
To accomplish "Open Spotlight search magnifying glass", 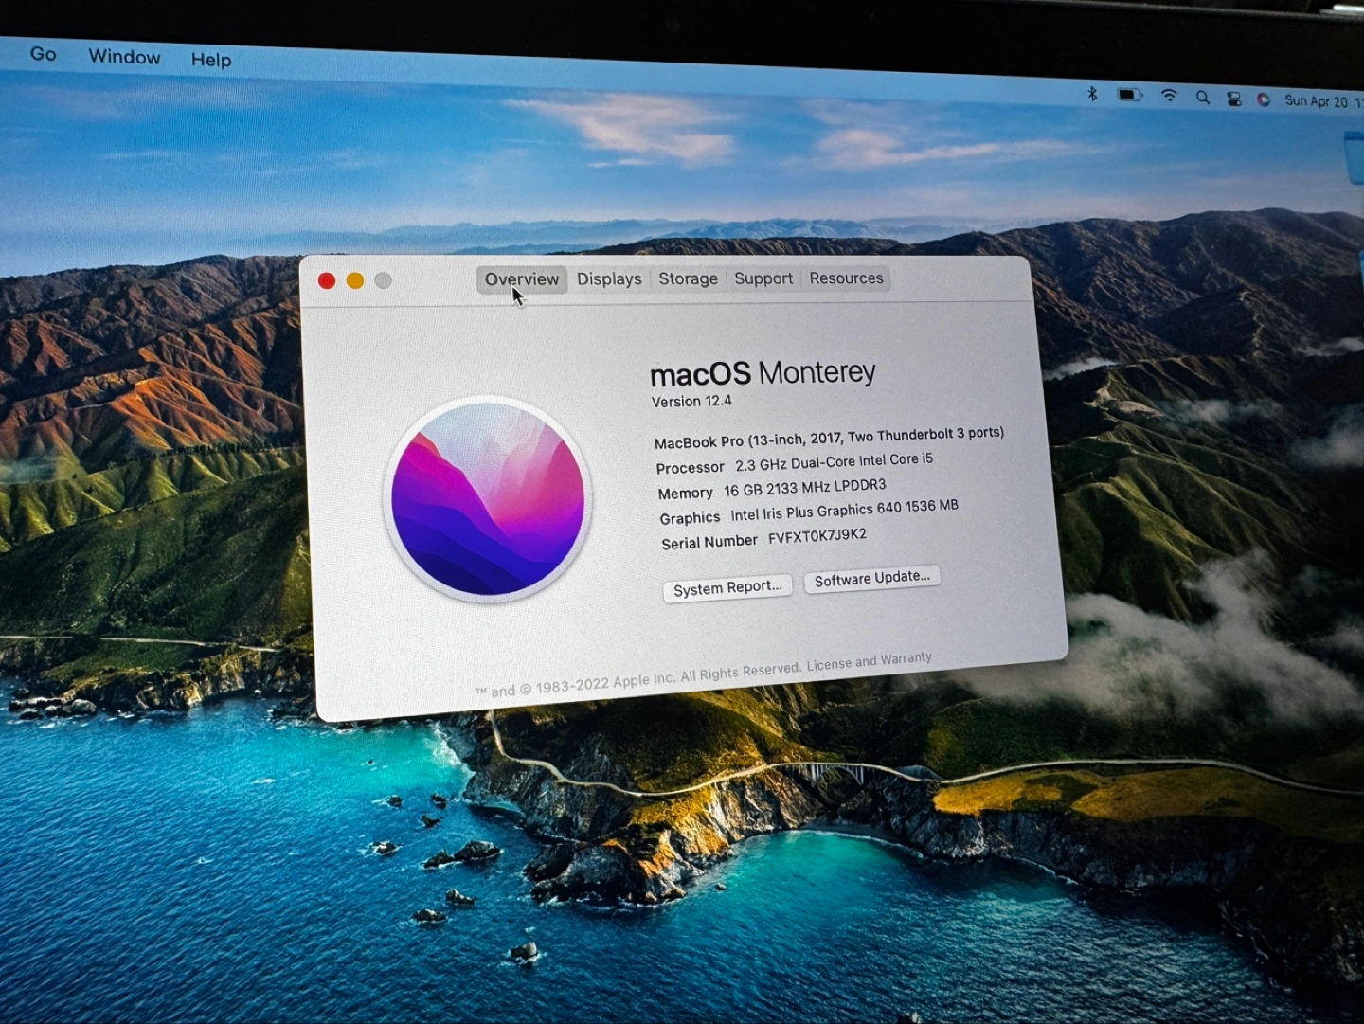I will tap(1203, 97).
